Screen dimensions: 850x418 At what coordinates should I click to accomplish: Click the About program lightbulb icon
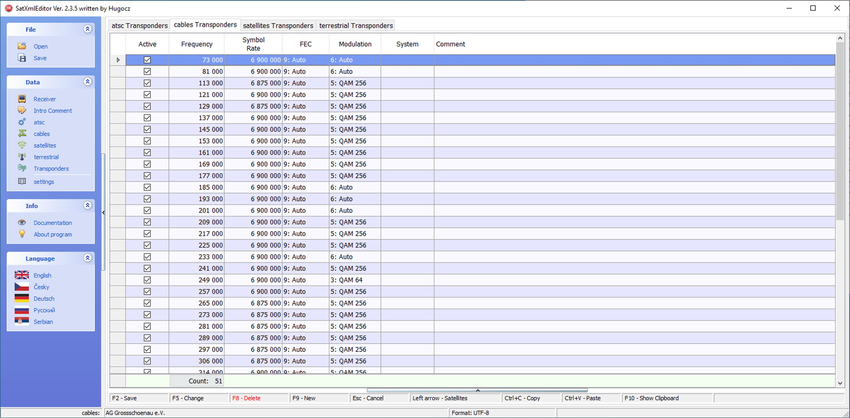pos(22,234)
